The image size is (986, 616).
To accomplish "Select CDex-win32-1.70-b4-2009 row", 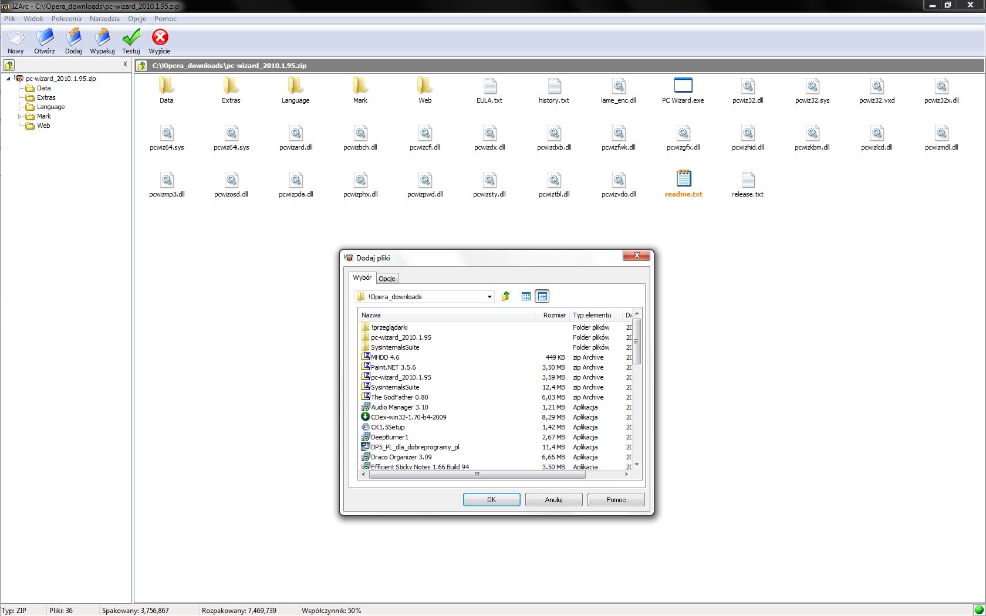I will tap(495, 417).
